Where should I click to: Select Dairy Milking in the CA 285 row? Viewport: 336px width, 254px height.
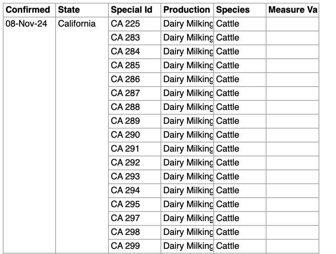point(188,65)
